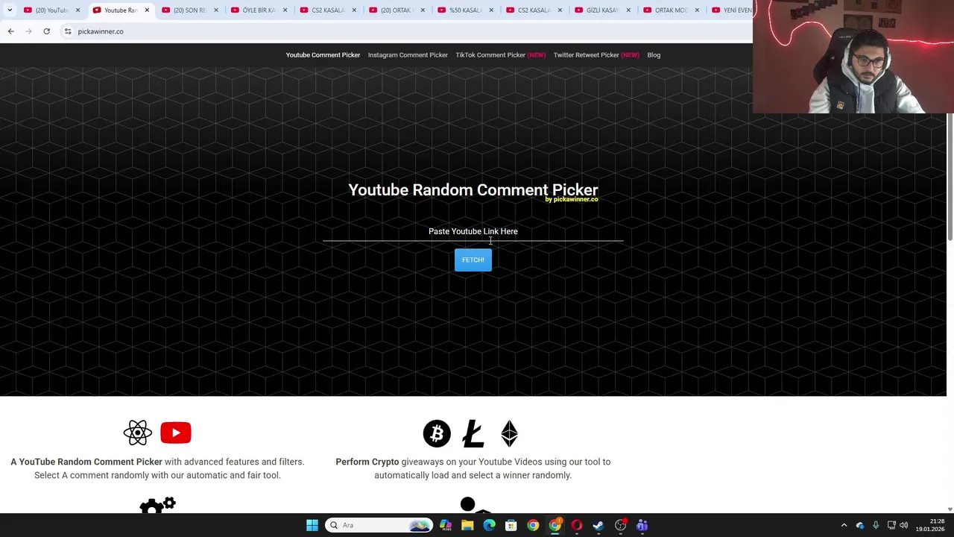954x537 pixels.
Task: Close the (20) YouTube tab
Action: (x=78, y=10)
